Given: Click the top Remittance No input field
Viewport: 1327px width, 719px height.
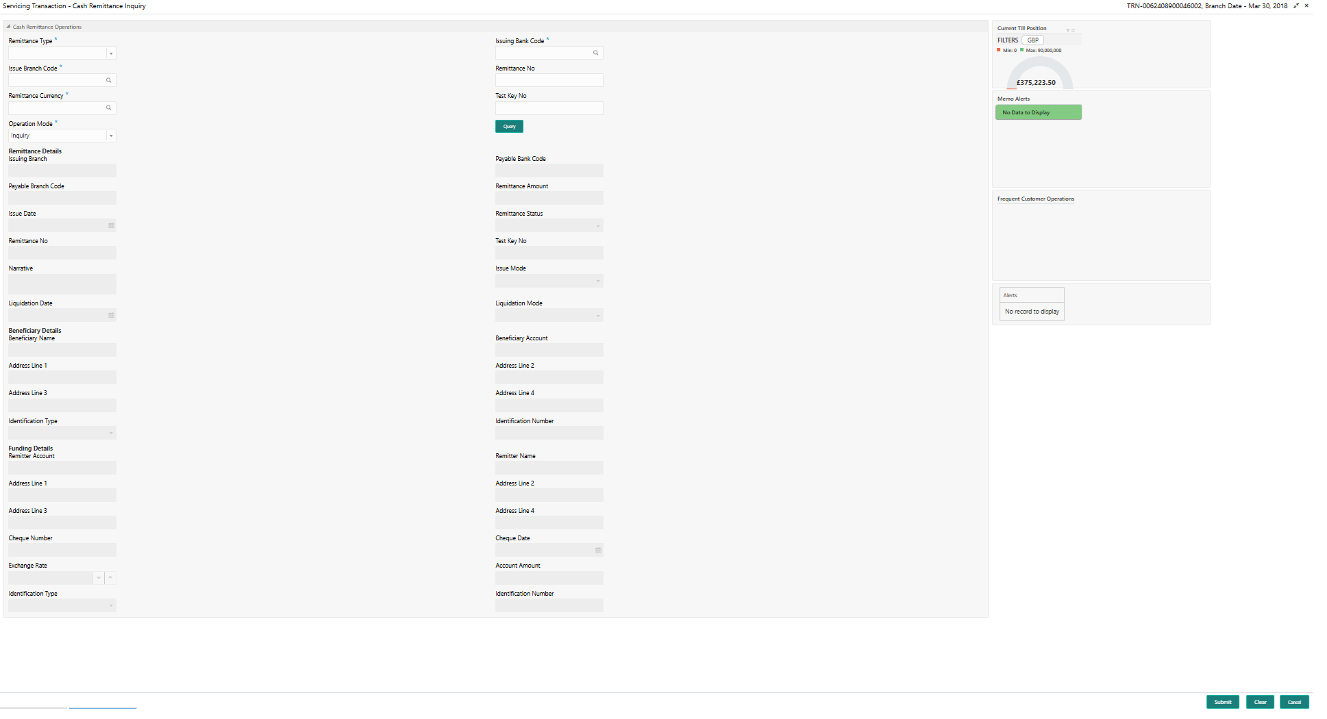Looking at the screenshot, I should [549, 81].
